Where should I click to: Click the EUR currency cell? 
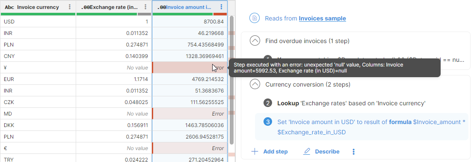tap(38, 79)
